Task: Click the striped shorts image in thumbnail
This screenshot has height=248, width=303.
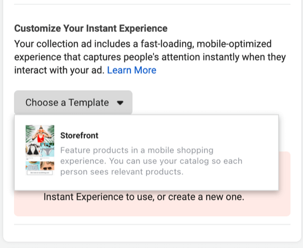Action: click(x=33, y=166)
